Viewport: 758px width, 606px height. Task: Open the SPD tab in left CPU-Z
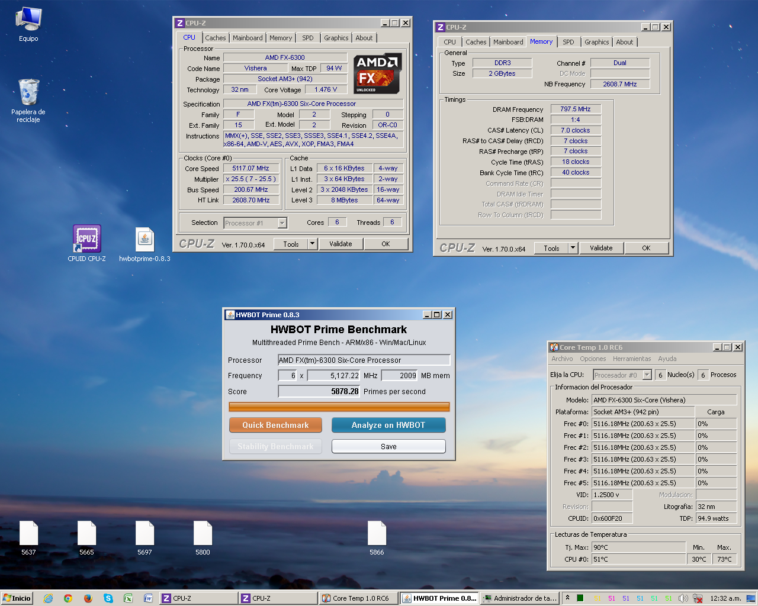[x=308, y=38]
